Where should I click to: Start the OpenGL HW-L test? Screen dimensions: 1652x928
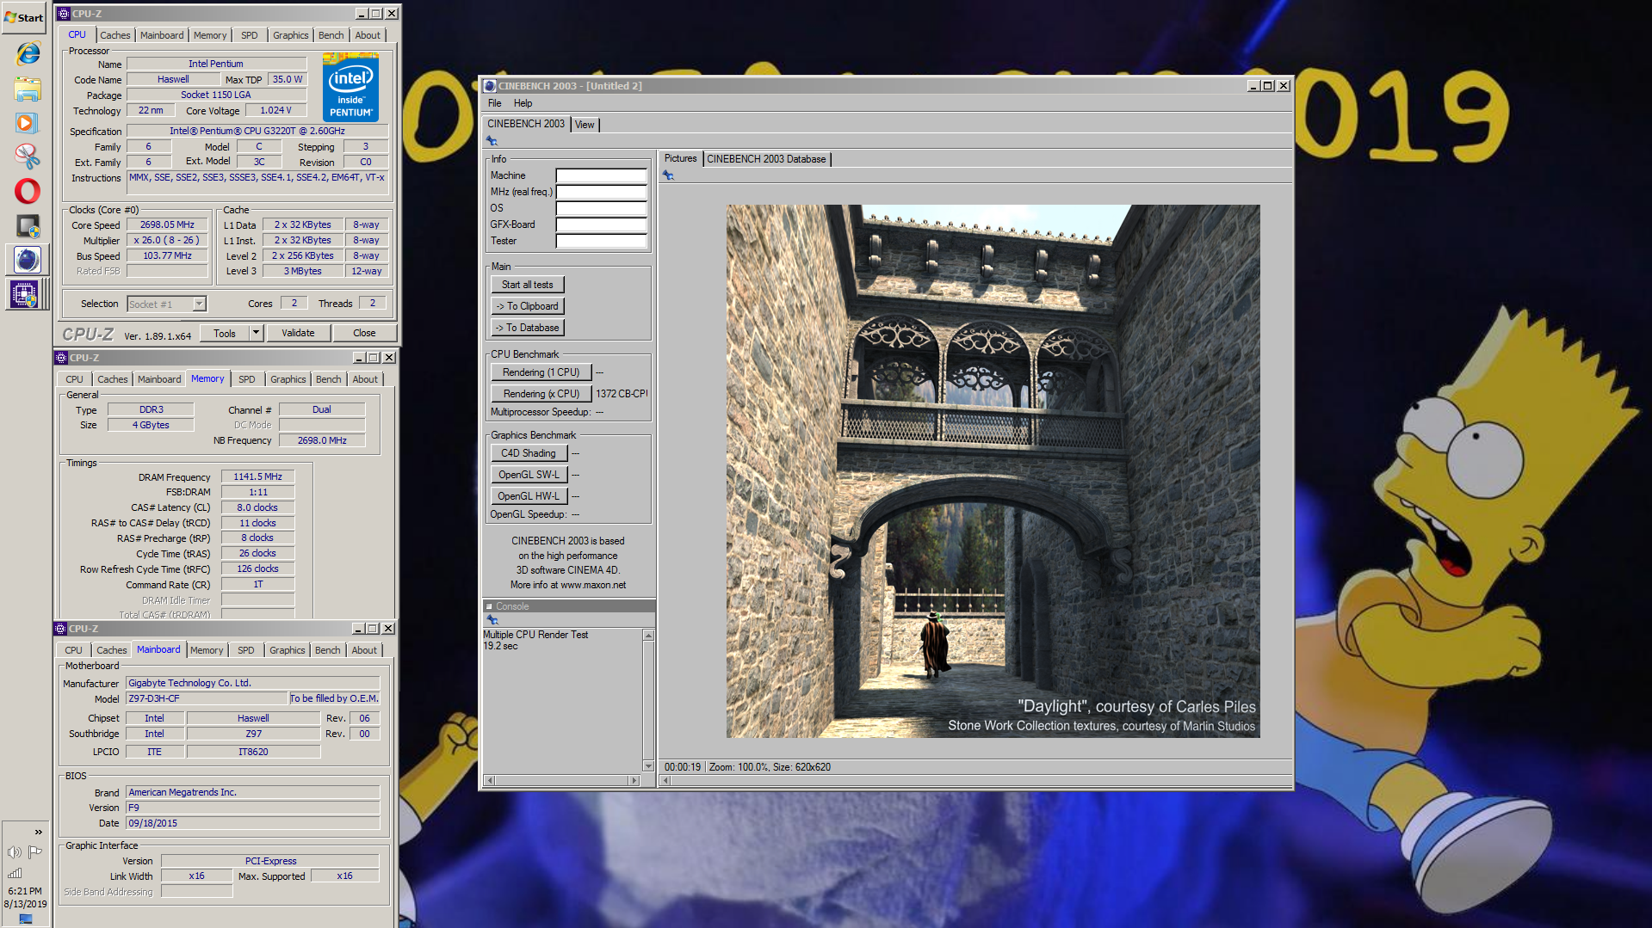click(529, 496)
